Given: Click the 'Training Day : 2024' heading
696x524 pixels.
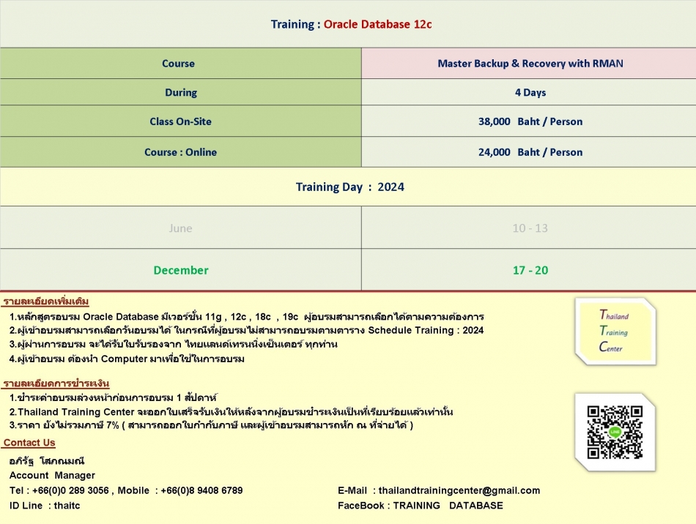Looking at the screenshot, I should coord(350,187).
